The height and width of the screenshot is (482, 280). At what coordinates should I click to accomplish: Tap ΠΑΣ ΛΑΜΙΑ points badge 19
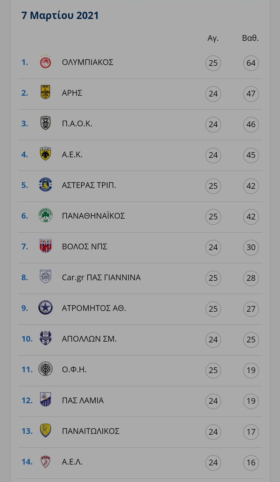(251, 401)
